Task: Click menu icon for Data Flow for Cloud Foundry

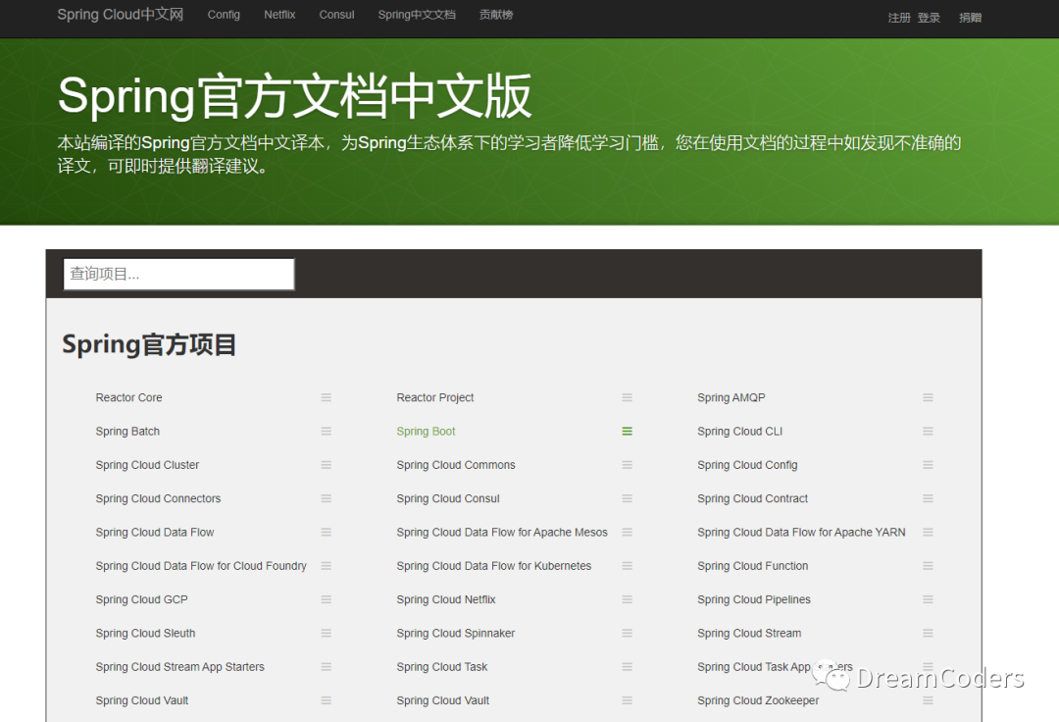Action: pyautogui.click(x=327, y=566)
